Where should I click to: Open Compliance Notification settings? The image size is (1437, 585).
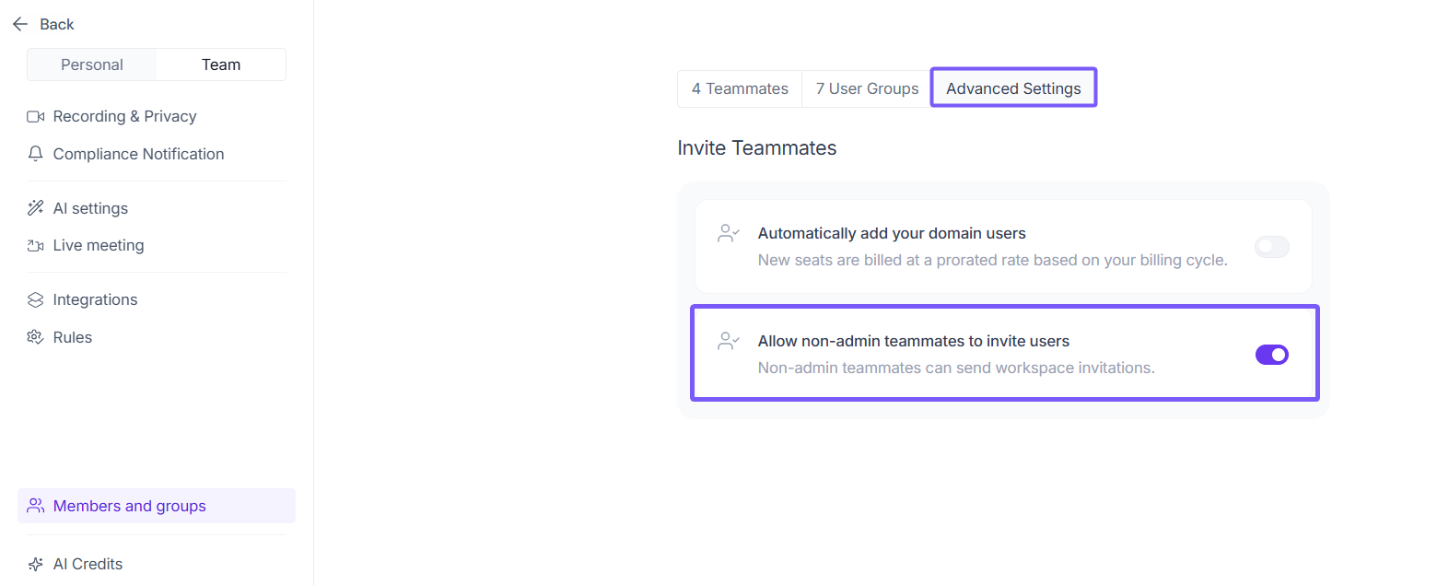click(138, 154)
